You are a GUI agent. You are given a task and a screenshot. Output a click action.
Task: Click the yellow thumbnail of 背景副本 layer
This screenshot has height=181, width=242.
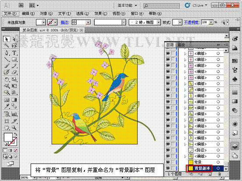pos(191,168)
